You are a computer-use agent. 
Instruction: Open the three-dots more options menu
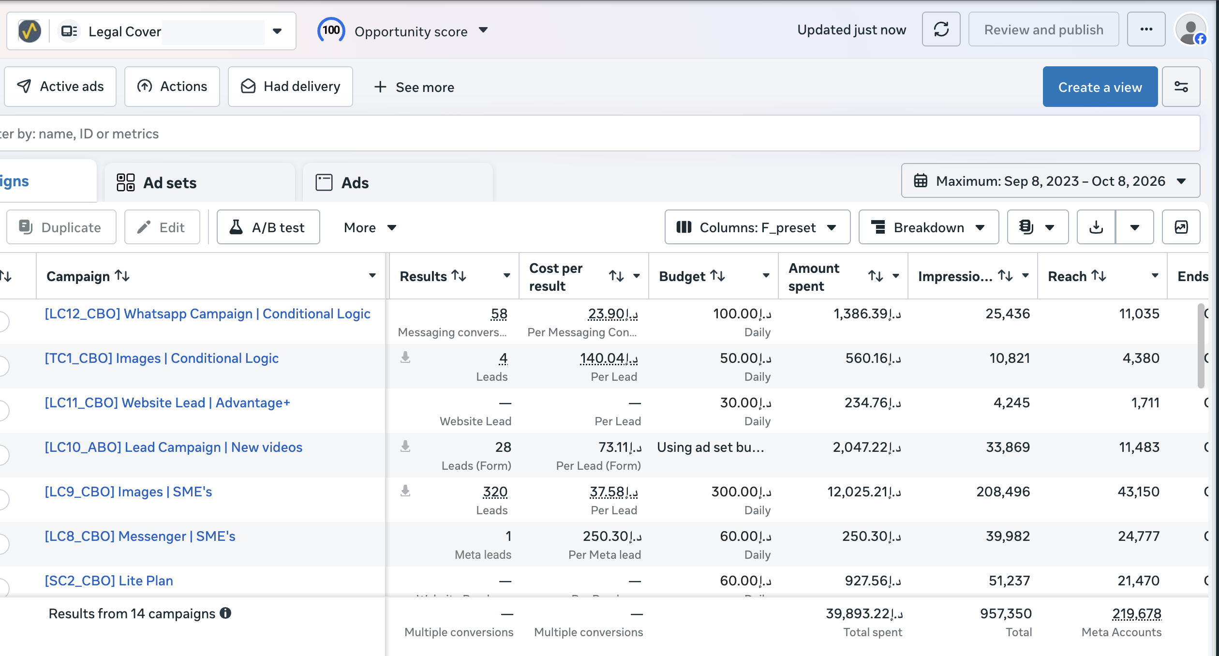click(1146, 30)
